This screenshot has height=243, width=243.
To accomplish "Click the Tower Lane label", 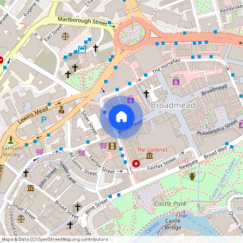I will point(67,172).
